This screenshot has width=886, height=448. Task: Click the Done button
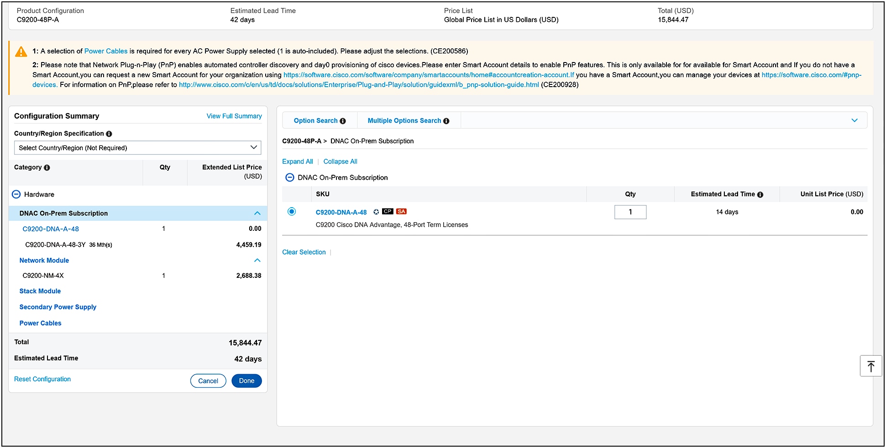[246, 381]
